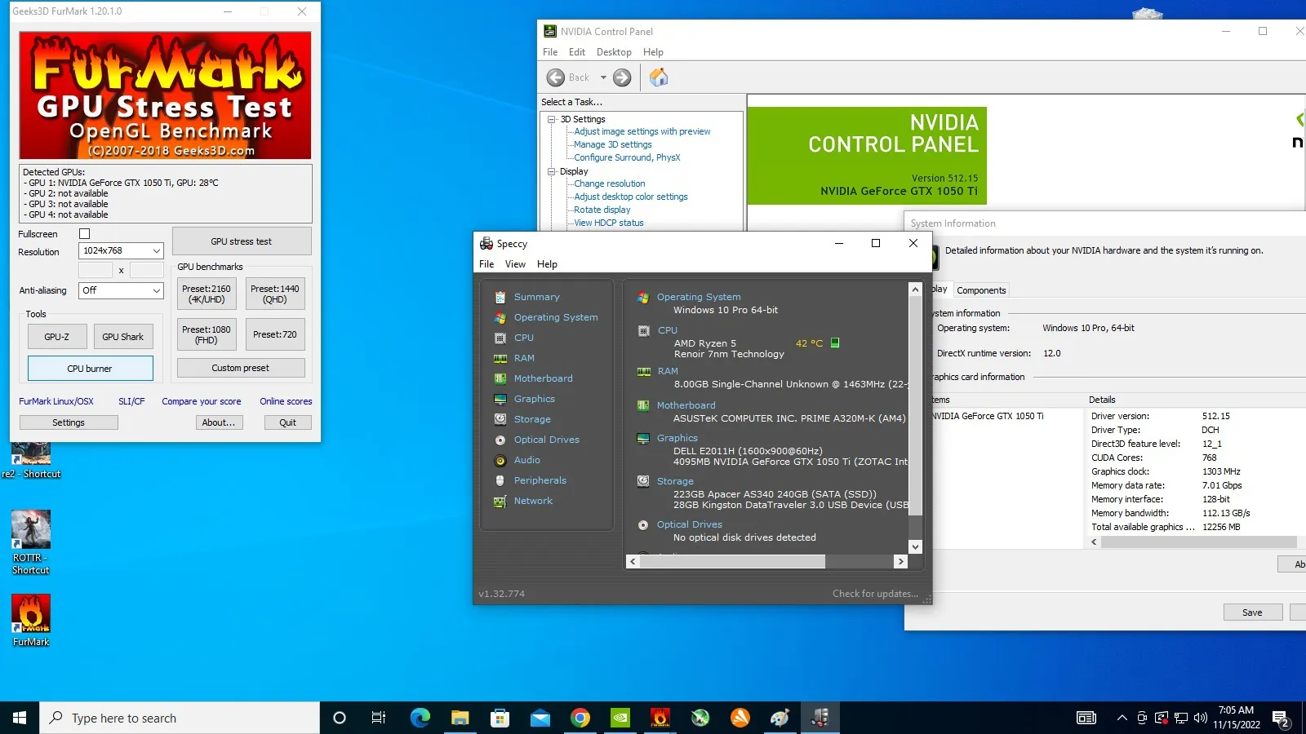Open Google Chrome from the taskbar
Image resolution: width=1306 pixels, height=734 pixels.
point(580,718)
